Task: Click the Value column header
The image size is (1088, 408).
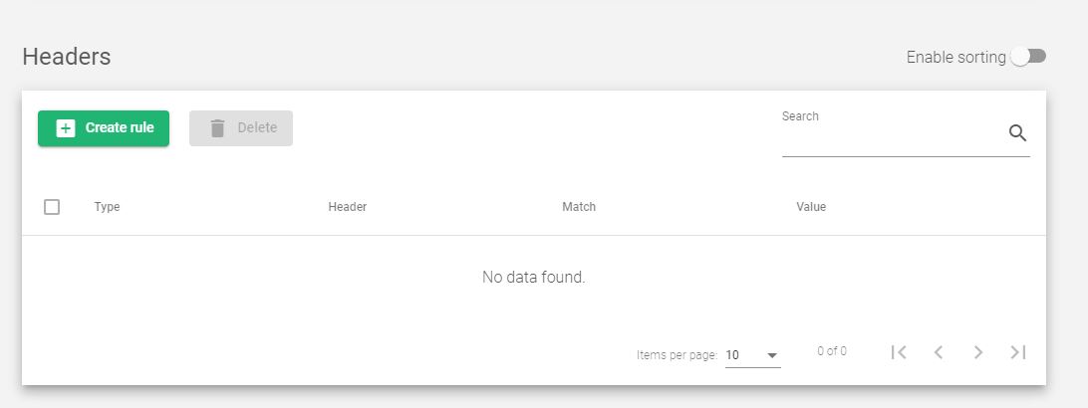Action: click(x=811, y=206)
